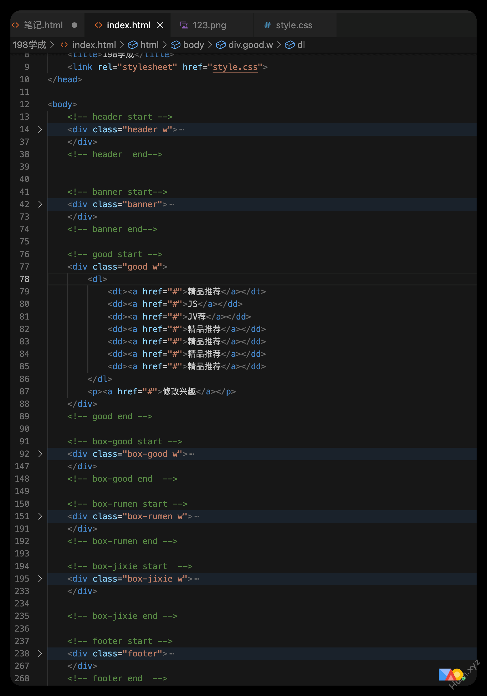Screen dimensions: 487x696
Task: Click unsaved dot indicator on 笔记.html tab
Action: click(74, 25)
